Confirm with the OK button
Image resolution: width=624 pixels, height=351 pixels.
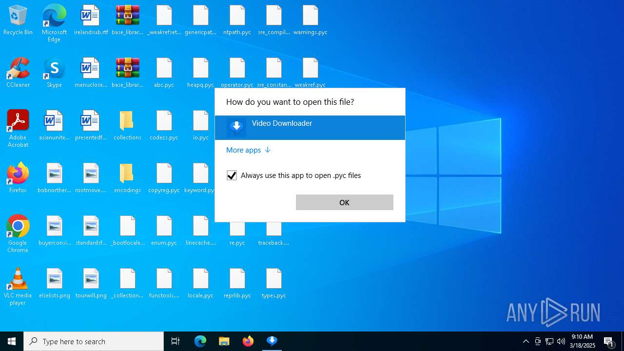point(345,202)
